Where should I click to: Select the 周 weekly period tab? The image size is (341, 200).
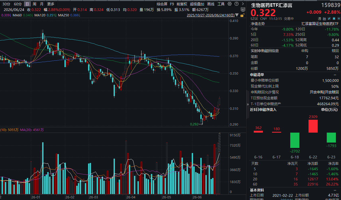pos(34,4)
